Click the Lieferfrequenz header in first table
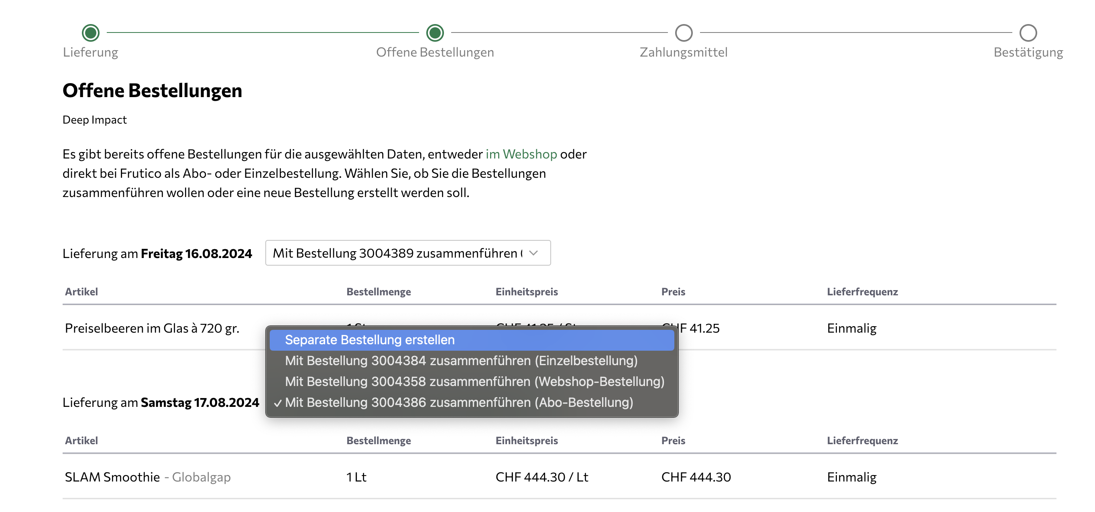The width and height of the screenshot is (1095, 512). point(862,292)
